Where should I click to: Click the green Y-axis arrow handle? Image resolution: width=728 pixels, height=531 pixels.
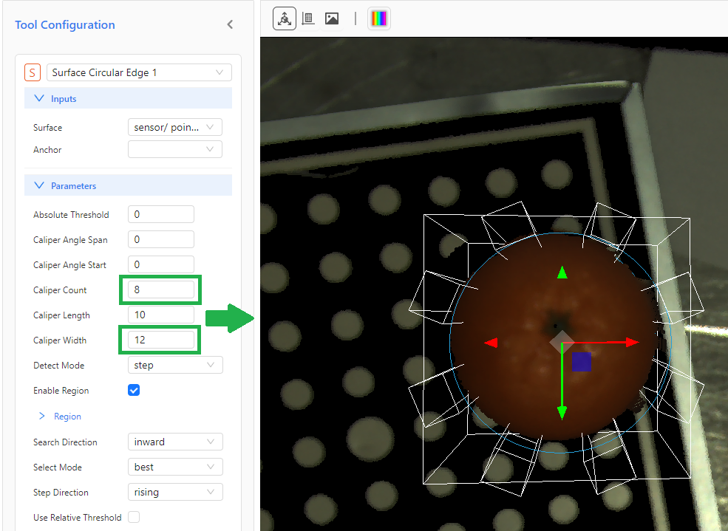[x=562, y=412]
